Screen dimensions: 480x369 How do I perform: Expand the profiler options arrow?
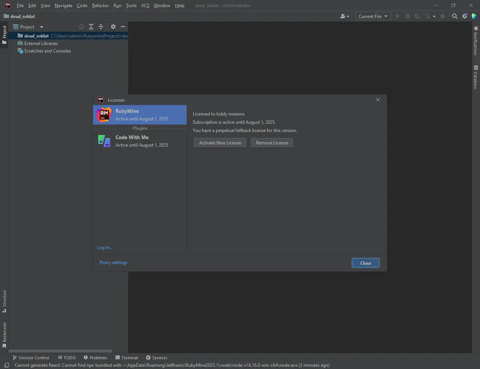click(x=434, y=16)
